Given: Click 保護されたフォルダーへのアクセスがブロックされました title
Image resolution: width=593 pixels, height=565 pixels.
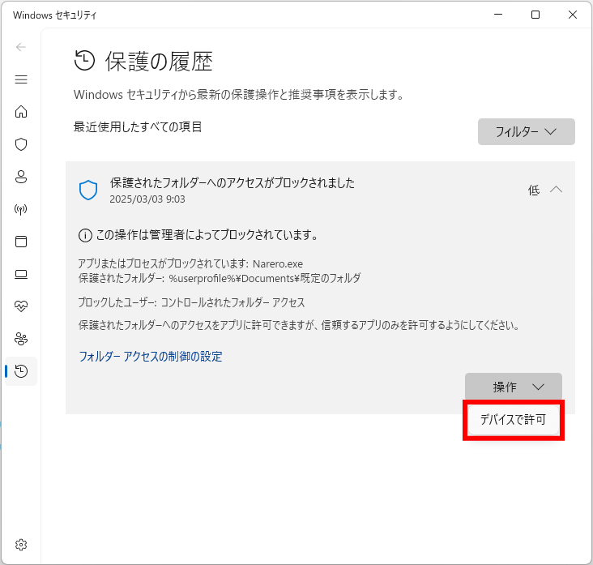Looking at the screenshot, I should [233, 183].
